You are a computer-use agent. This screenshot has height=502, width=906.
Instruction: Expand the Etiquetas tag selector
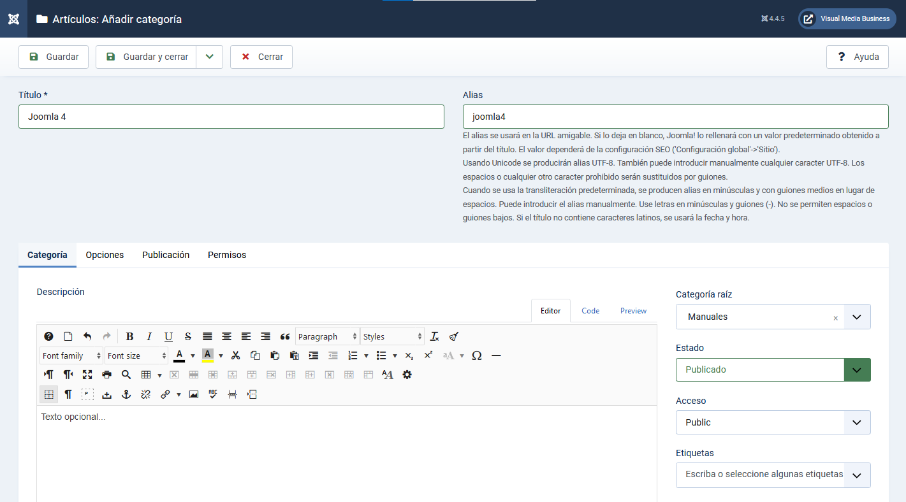point(857,475)
